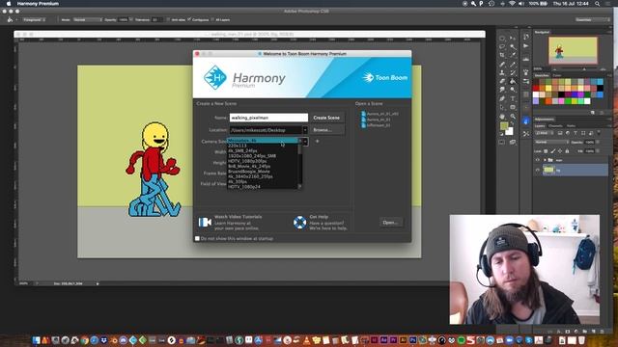The image size is (618, 347).
Task: Open the Apple menu
Action: point(9,4)
